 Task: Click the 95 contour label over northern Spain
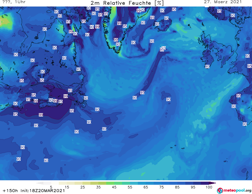pos(239,96)
